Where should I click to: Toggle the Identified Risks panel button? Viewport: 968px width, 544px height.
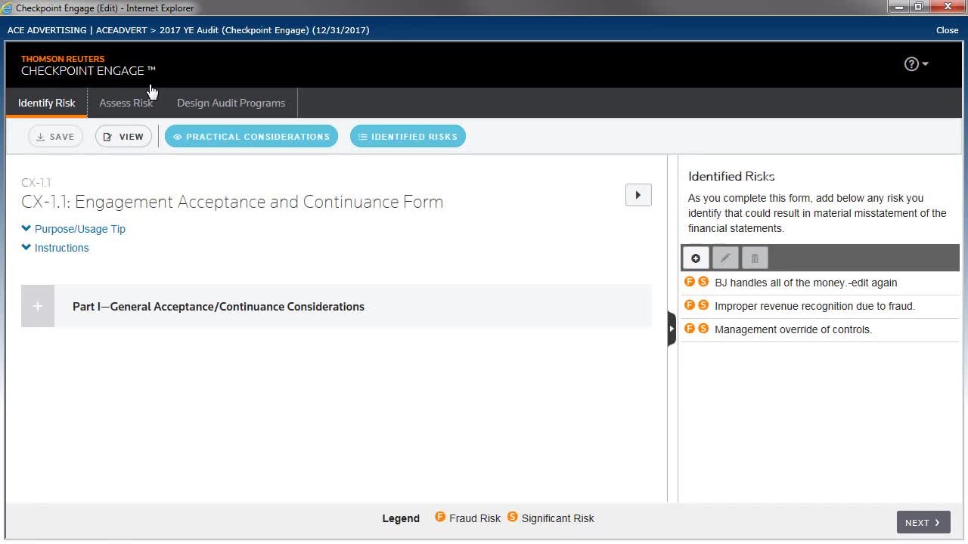click(408, 137)
